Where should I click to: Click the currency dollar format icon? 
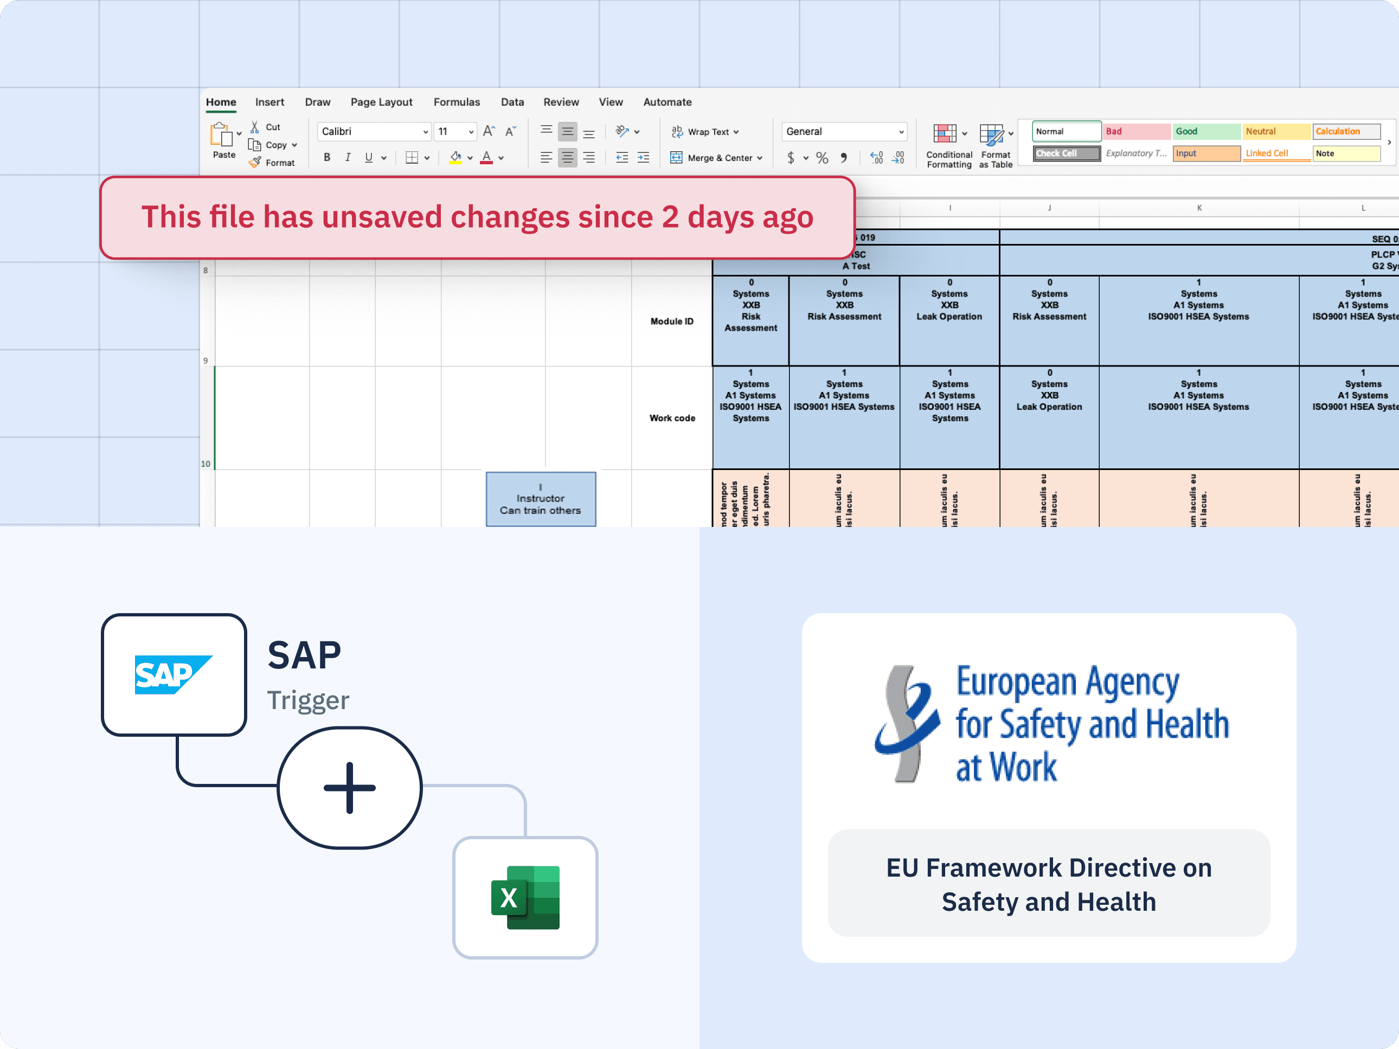point(791,157)
